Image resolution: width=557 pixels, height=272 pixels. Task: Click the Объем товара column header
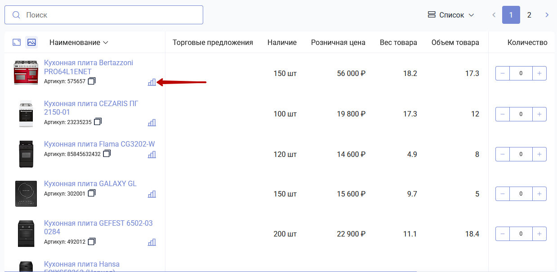coord(455,42)
